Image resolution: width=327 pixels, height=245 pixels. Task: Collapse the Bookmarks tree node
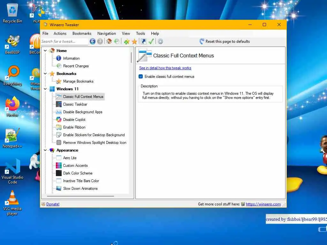(45, 74)
